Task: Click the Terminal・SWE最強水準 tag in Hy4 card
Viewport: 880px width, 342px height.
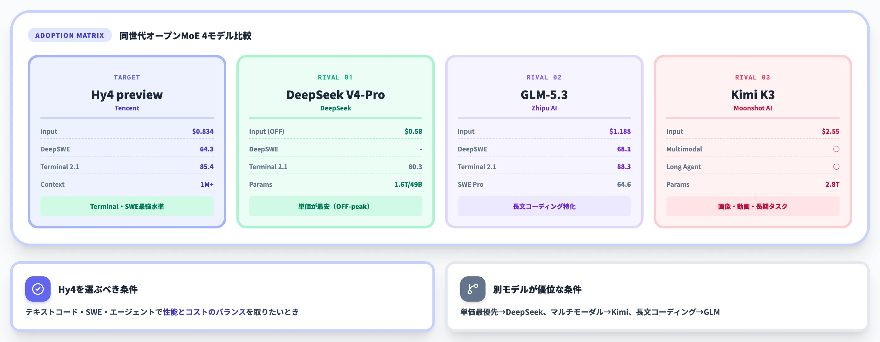Action: click(x=127, y=206)
